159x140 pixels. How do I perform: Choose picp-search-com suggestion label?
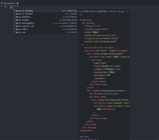pyautogui.click(x=25, y=26)
